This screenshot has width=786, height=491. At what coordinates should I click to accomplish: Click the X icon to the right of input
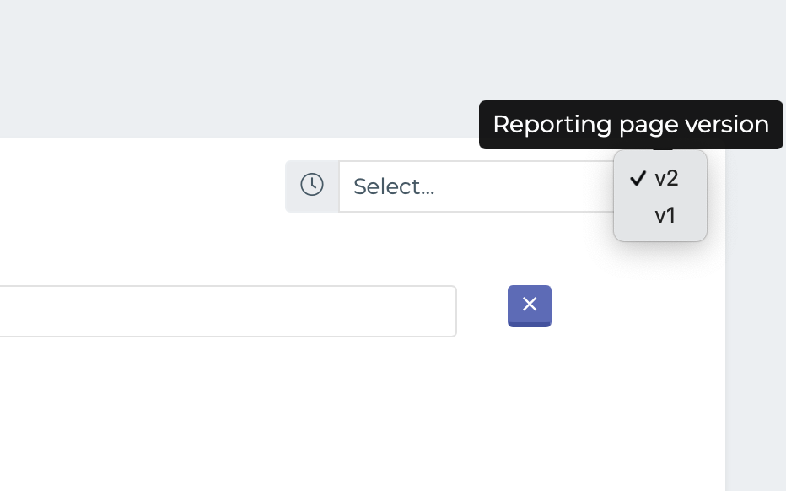pyautogui.click(x=530, y=304)
